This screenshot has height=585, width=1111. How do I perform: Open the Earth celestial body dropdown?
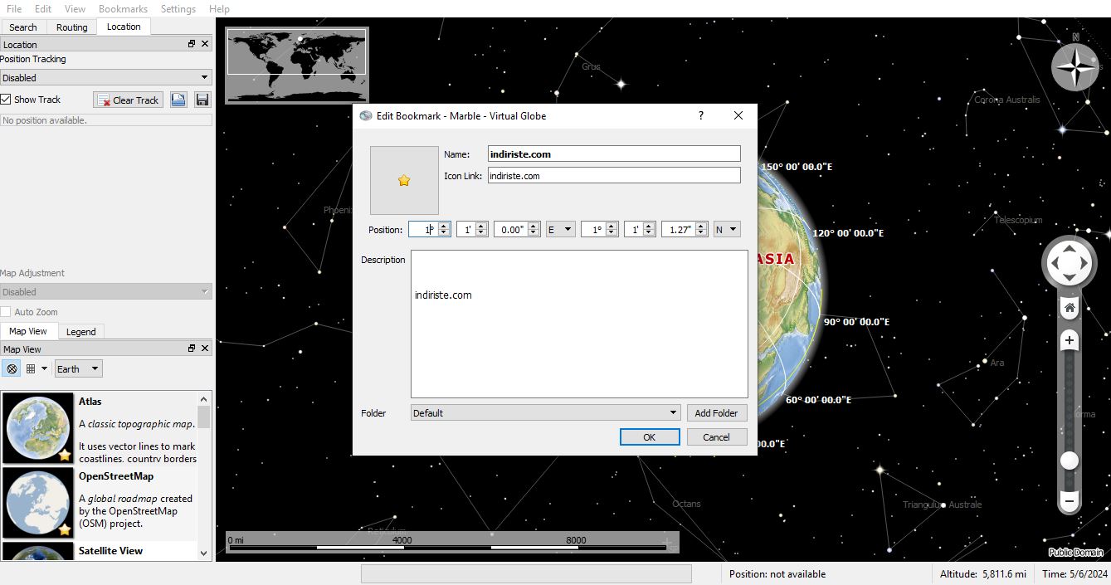(x=78, y=368)
